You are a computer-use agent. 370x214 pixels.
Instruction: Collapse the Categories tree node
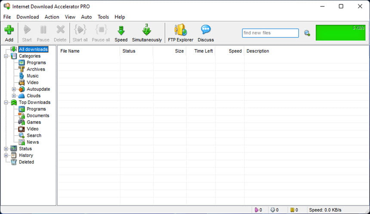tap(6, 56)
